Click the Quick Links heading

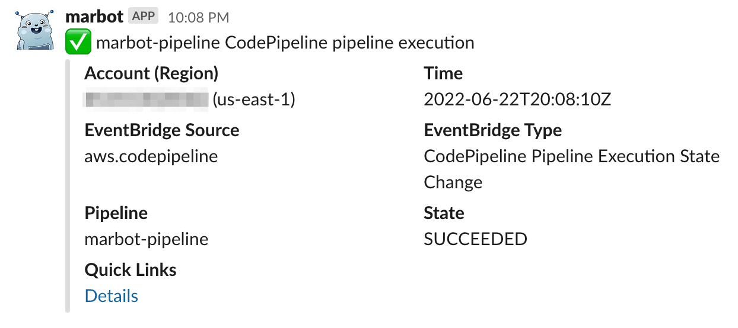tap(131, 270)
